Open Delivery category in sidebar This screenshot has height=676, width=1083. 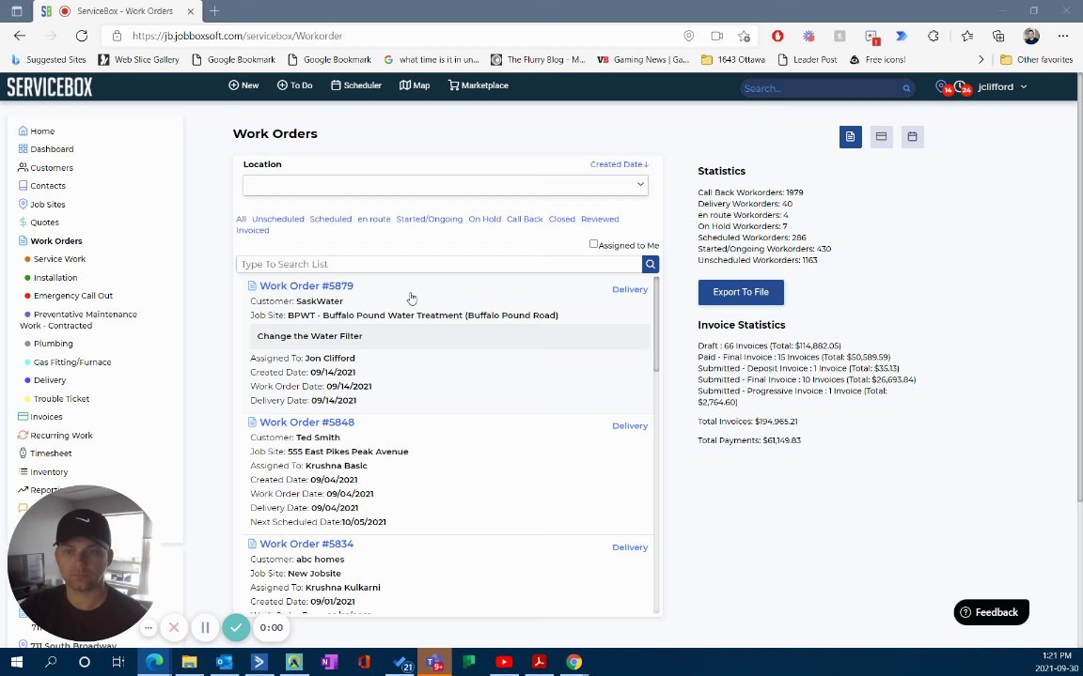coord(45,380)
